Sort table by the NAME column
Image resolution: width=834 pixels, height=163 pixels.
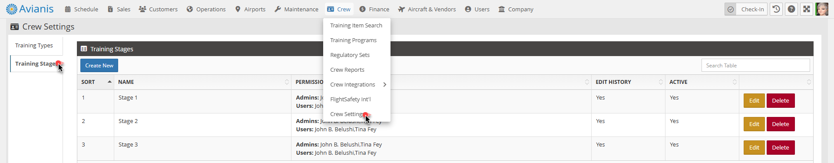pos(203,82)
